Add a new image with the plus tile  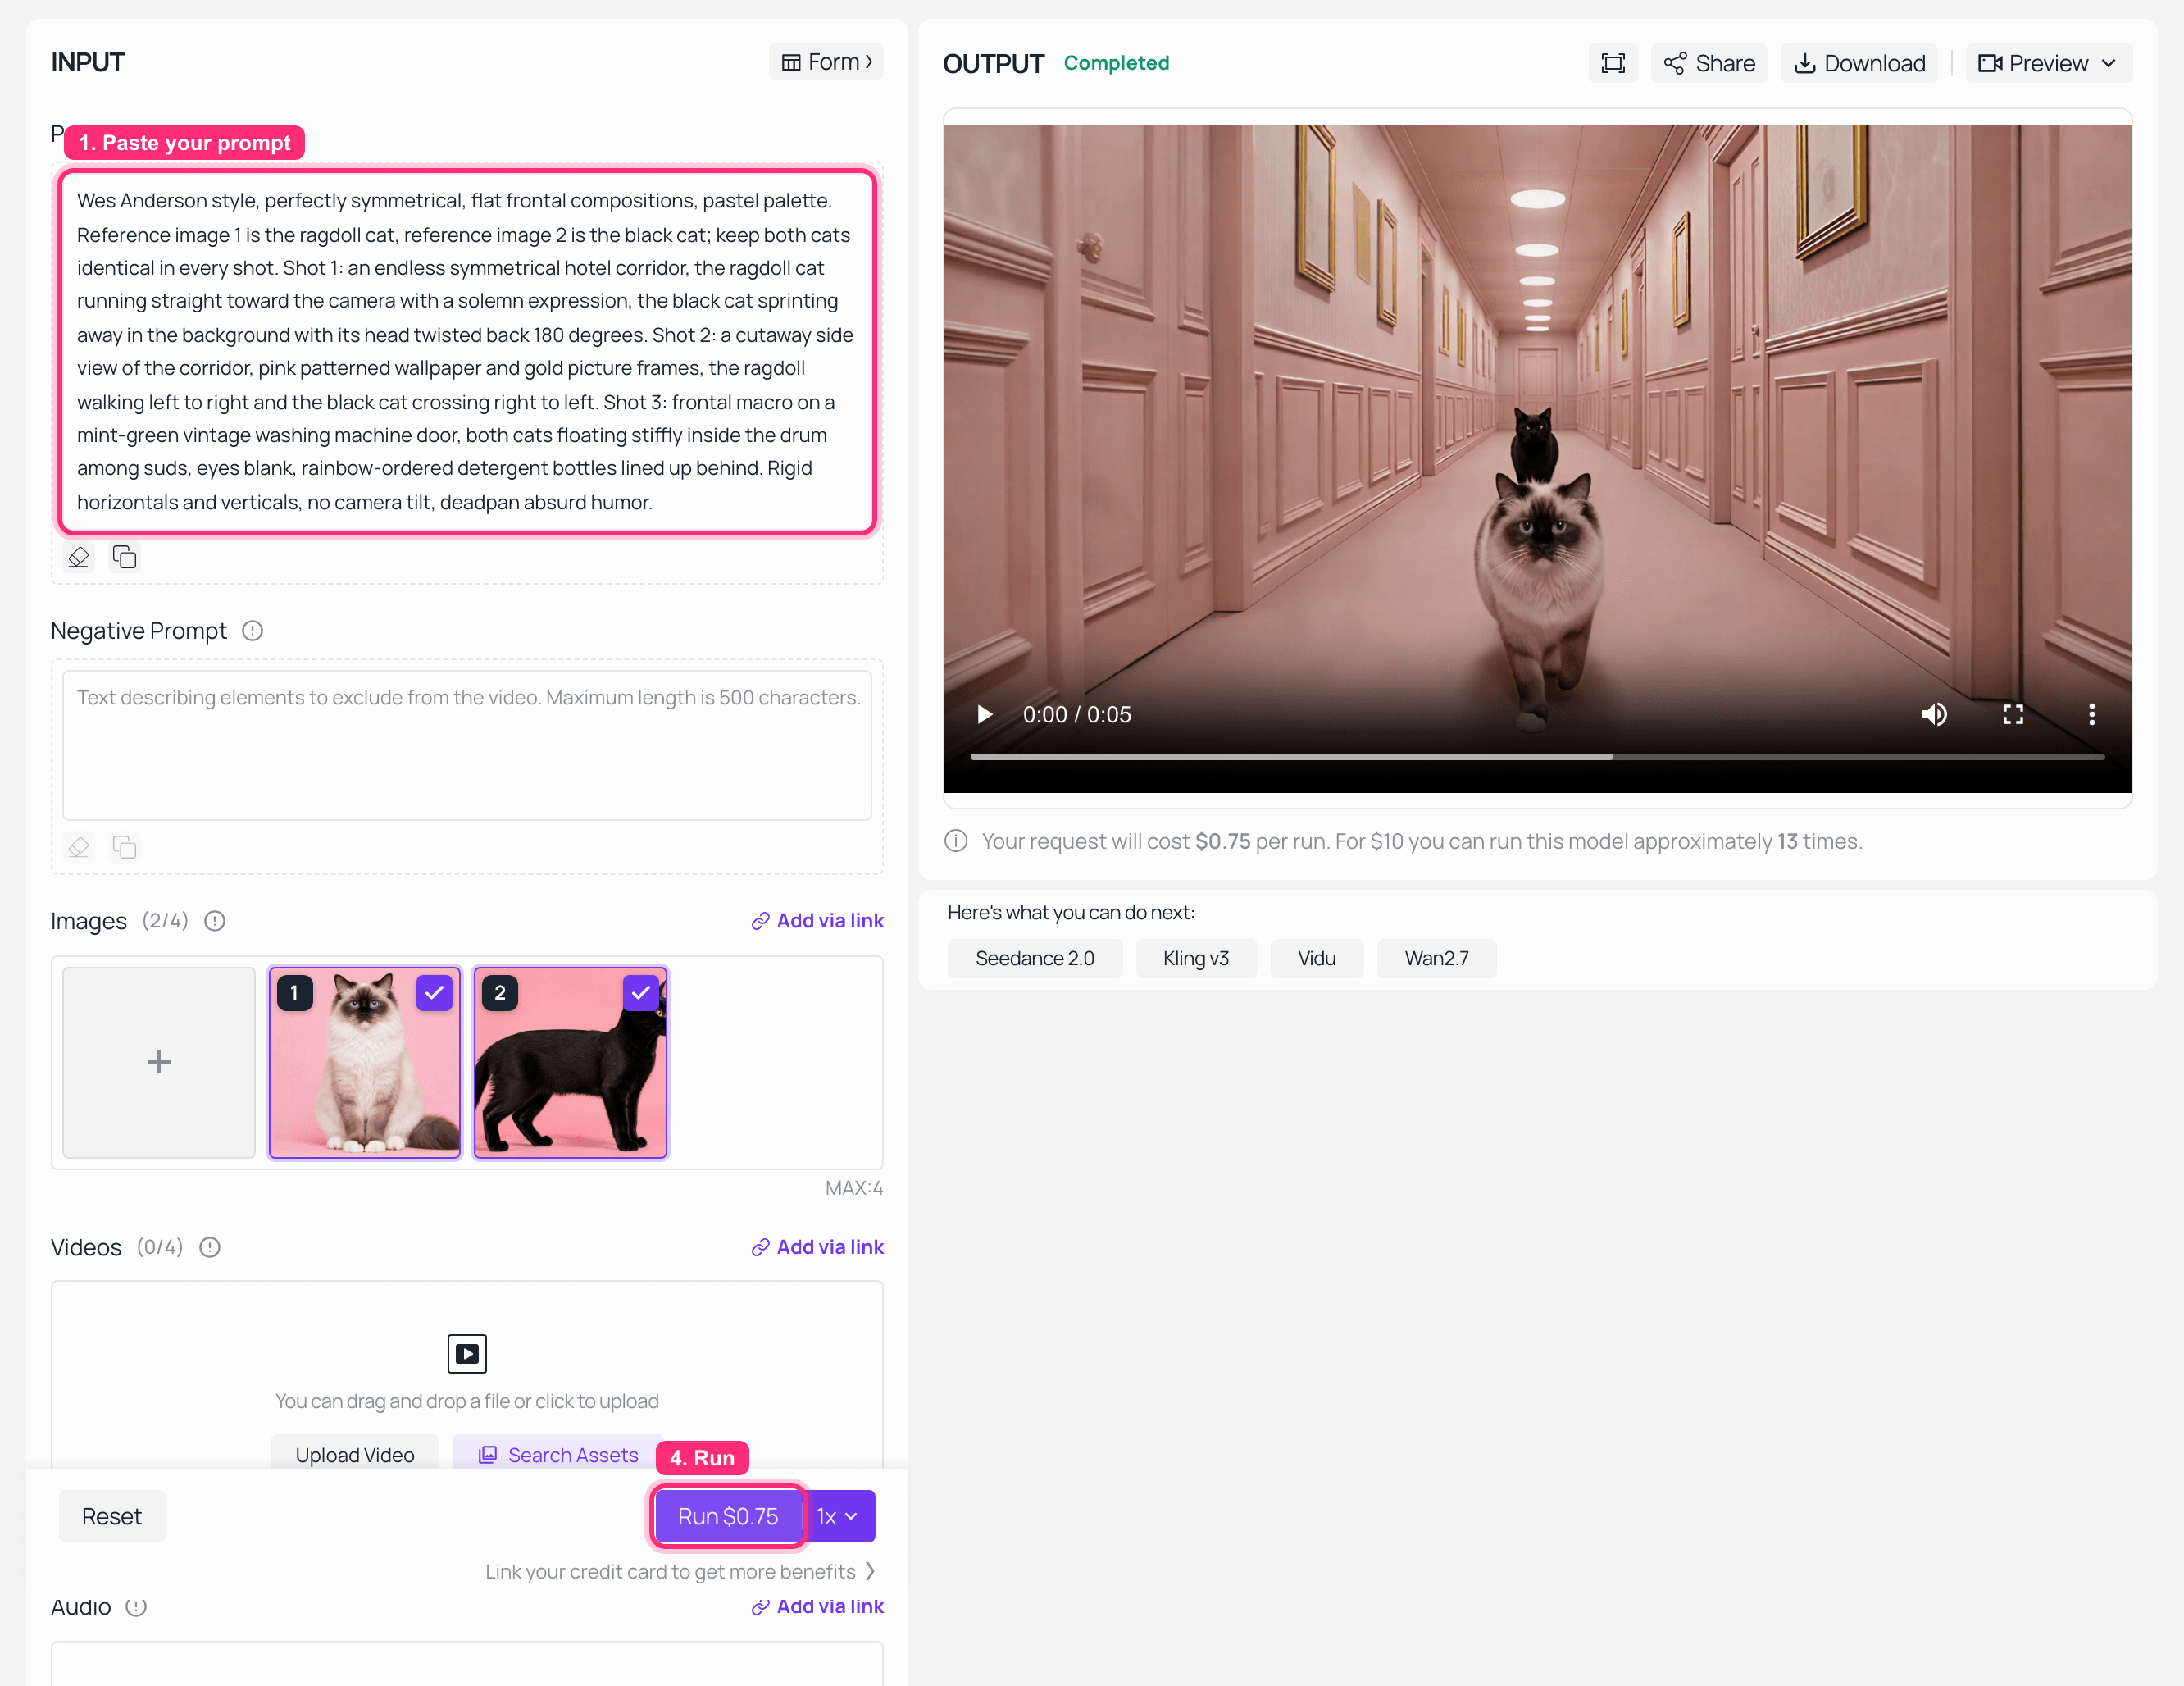click(159, 1062)
